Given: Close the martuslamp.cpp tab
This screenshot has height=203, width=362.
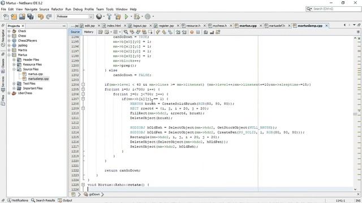Looking at the screenshot, I should [326, 26].
